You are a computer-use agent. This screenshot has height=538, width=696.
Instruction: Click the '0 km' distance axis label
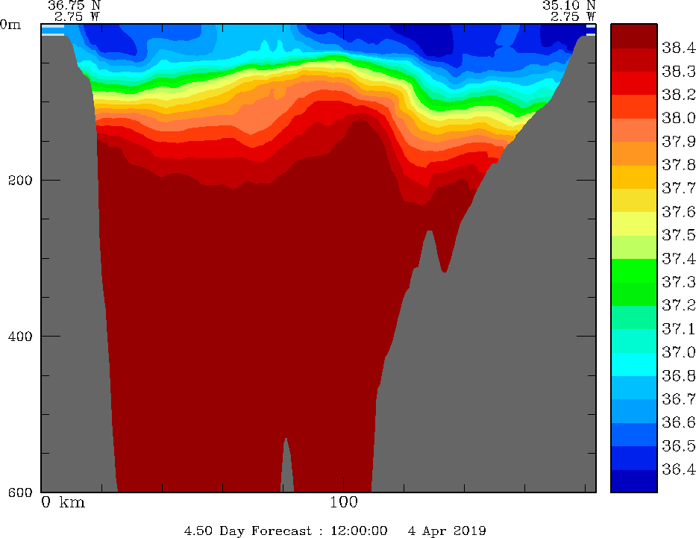pyautogui.click(x=63, y=502)
